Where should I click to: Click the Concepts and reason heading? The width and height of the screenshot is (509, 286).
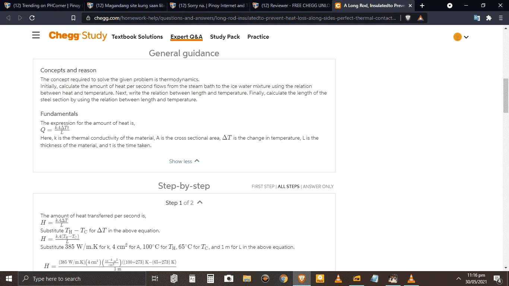[x=68, y=70]
